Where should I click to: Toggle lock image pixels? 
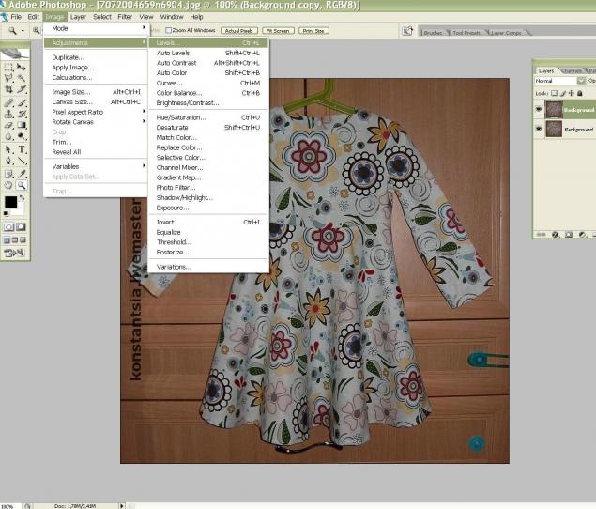click(563, 93)
